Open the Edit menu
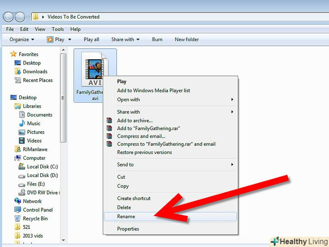The image size is (329, 247). (24, 29)
